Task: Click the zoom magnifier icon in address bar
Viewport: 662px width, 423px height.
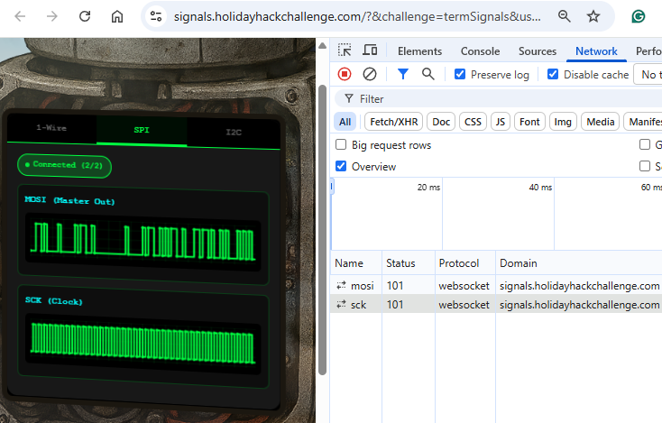Action: tap(564, 16)
